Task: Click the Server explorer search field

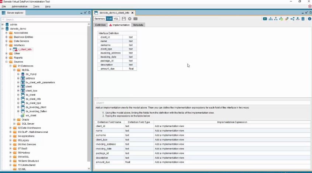Action: [x=46, y=20]
